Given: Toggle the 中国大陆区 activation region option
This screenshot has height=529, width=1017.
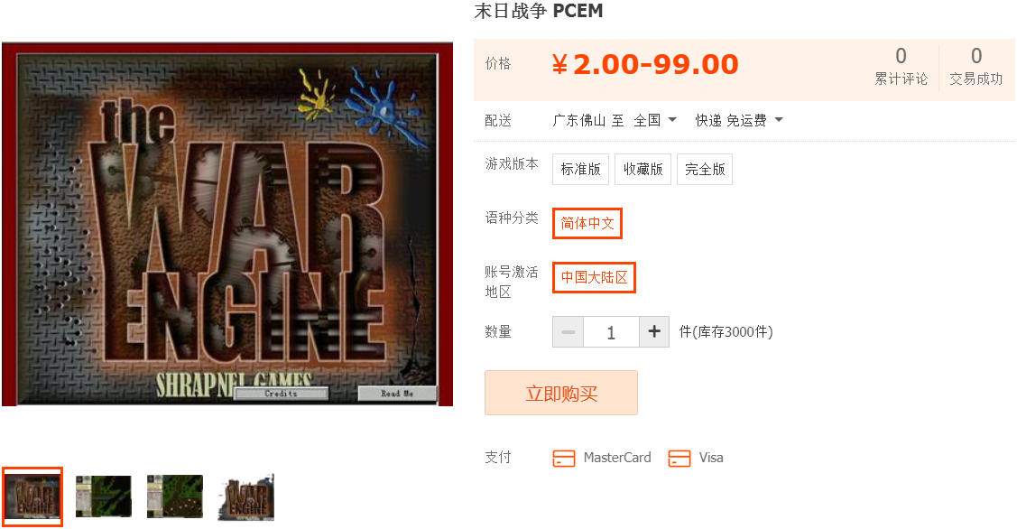Looking at the screenshot, I should (x=594, y=278).
